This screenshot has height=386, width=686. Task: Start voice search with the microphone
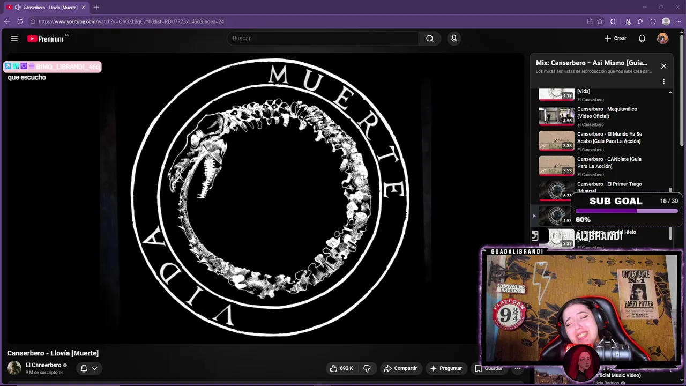coord(454,39)
